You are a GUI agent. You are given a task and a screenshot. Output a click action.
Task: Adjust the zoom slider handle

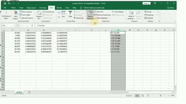[160, 96]
